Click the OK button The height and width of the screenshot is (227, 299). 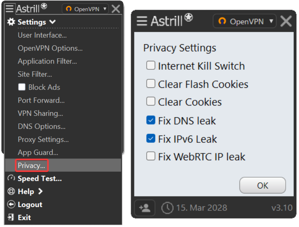tap(262, 185)
